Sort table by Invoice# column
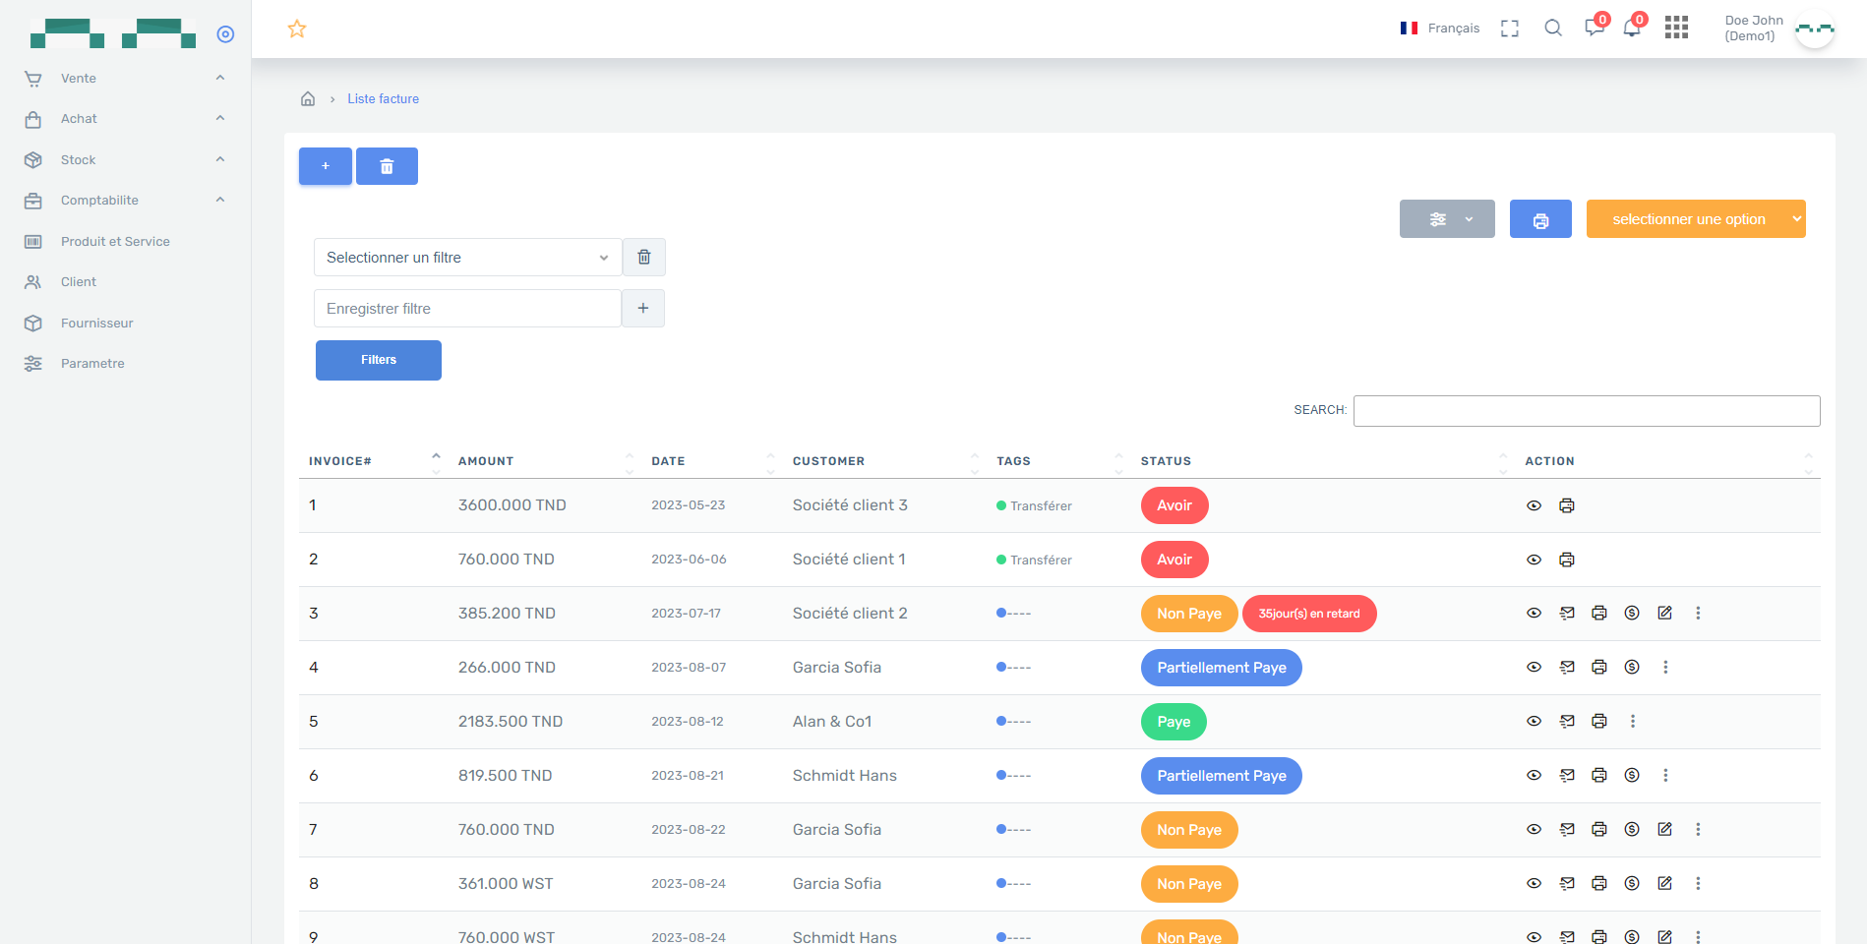This screenshot has height=944, width=1867. [374, 461]
